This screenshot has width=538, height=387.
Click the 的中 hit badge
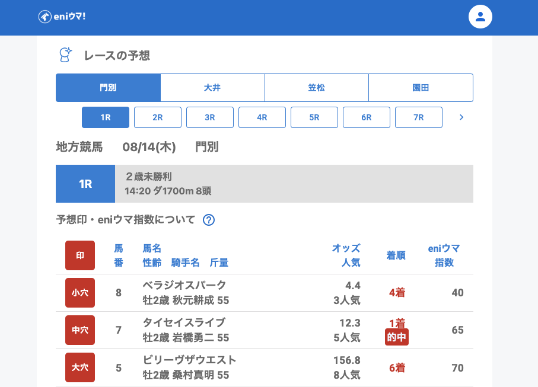pos(397,337)
